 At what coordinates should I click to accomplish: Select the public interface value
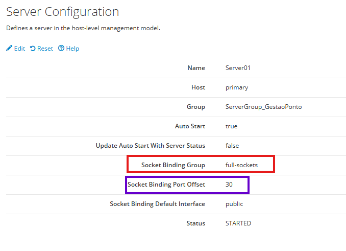pyautogui.click(x=234, y=204)
